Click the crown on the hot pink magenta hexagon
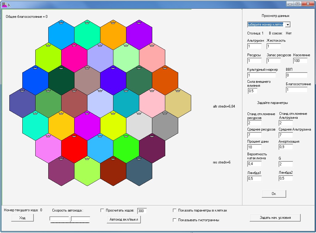The width and height of the screenshot is (316, 233). point(74,45)
